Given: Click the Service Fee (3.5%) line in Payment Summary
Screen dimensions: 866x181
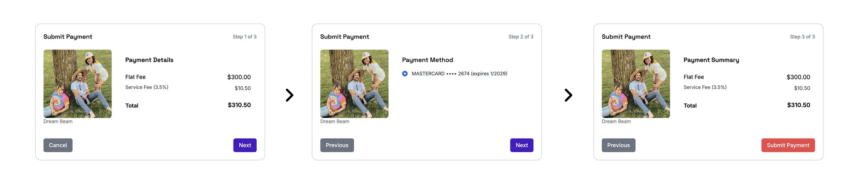Looking at the screenshot, I should tap(705, 87).
